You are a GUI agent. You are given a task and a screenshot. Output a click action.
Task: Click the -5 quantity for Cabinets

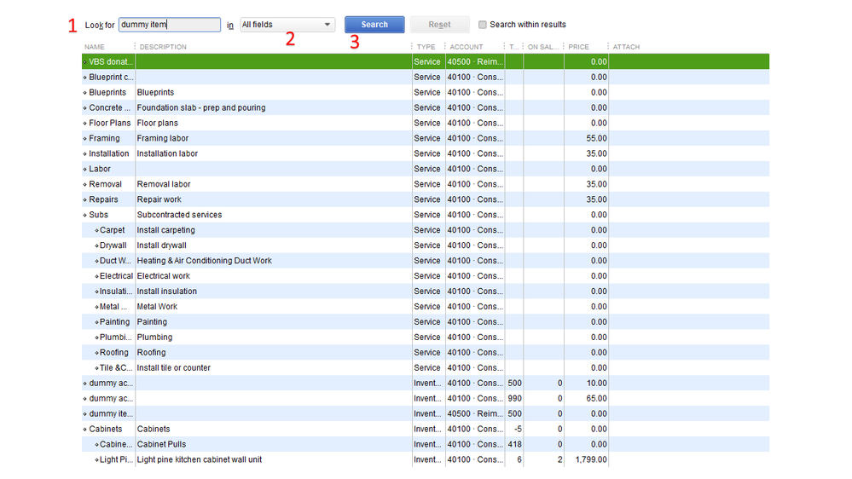(518, 429)
